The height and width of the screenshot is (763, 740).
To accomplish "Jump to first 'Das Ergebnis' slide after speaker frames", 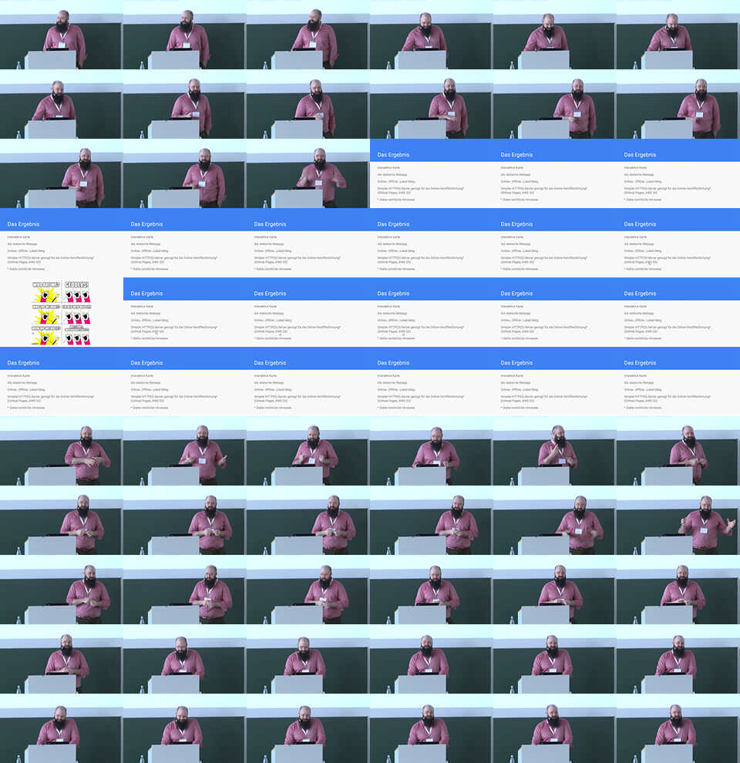I will click(x=432, y=173).
